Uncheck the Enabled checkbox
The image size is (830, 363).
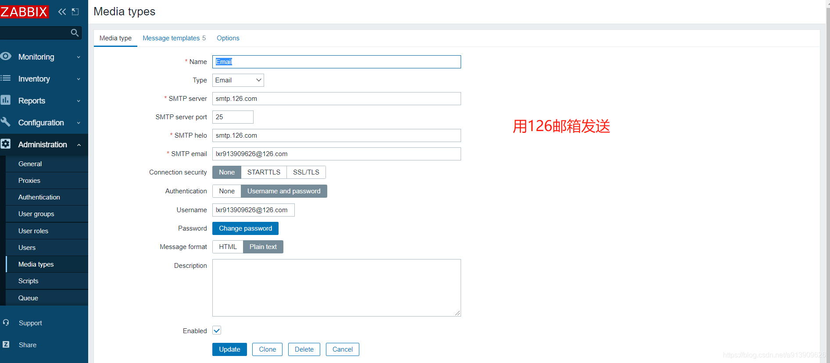pos(217,331)
